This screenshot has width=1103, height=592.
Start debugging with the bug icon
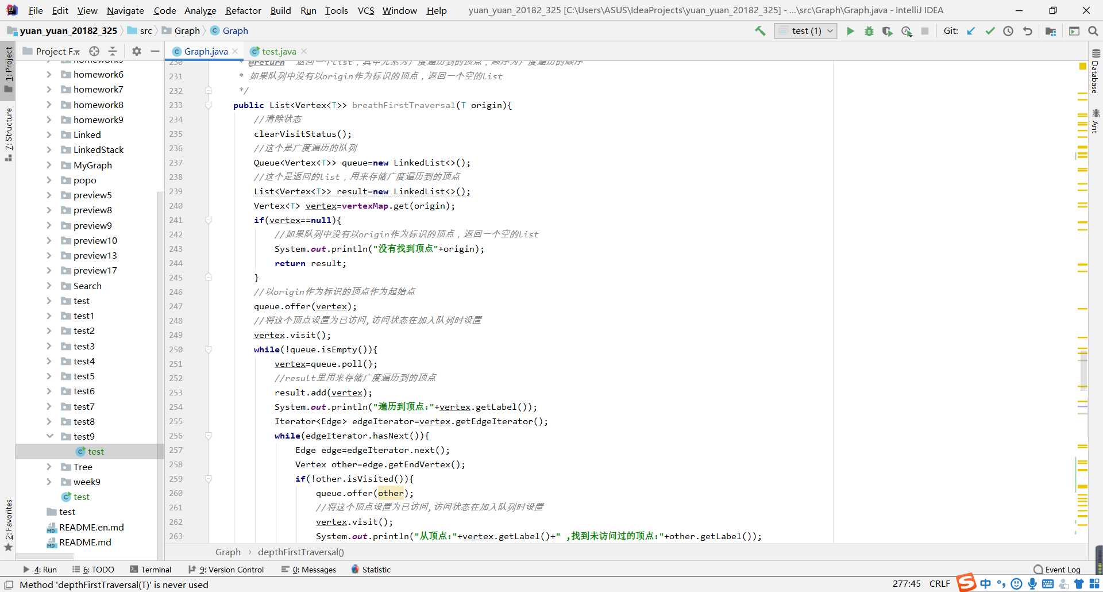(x=869, y=31)
